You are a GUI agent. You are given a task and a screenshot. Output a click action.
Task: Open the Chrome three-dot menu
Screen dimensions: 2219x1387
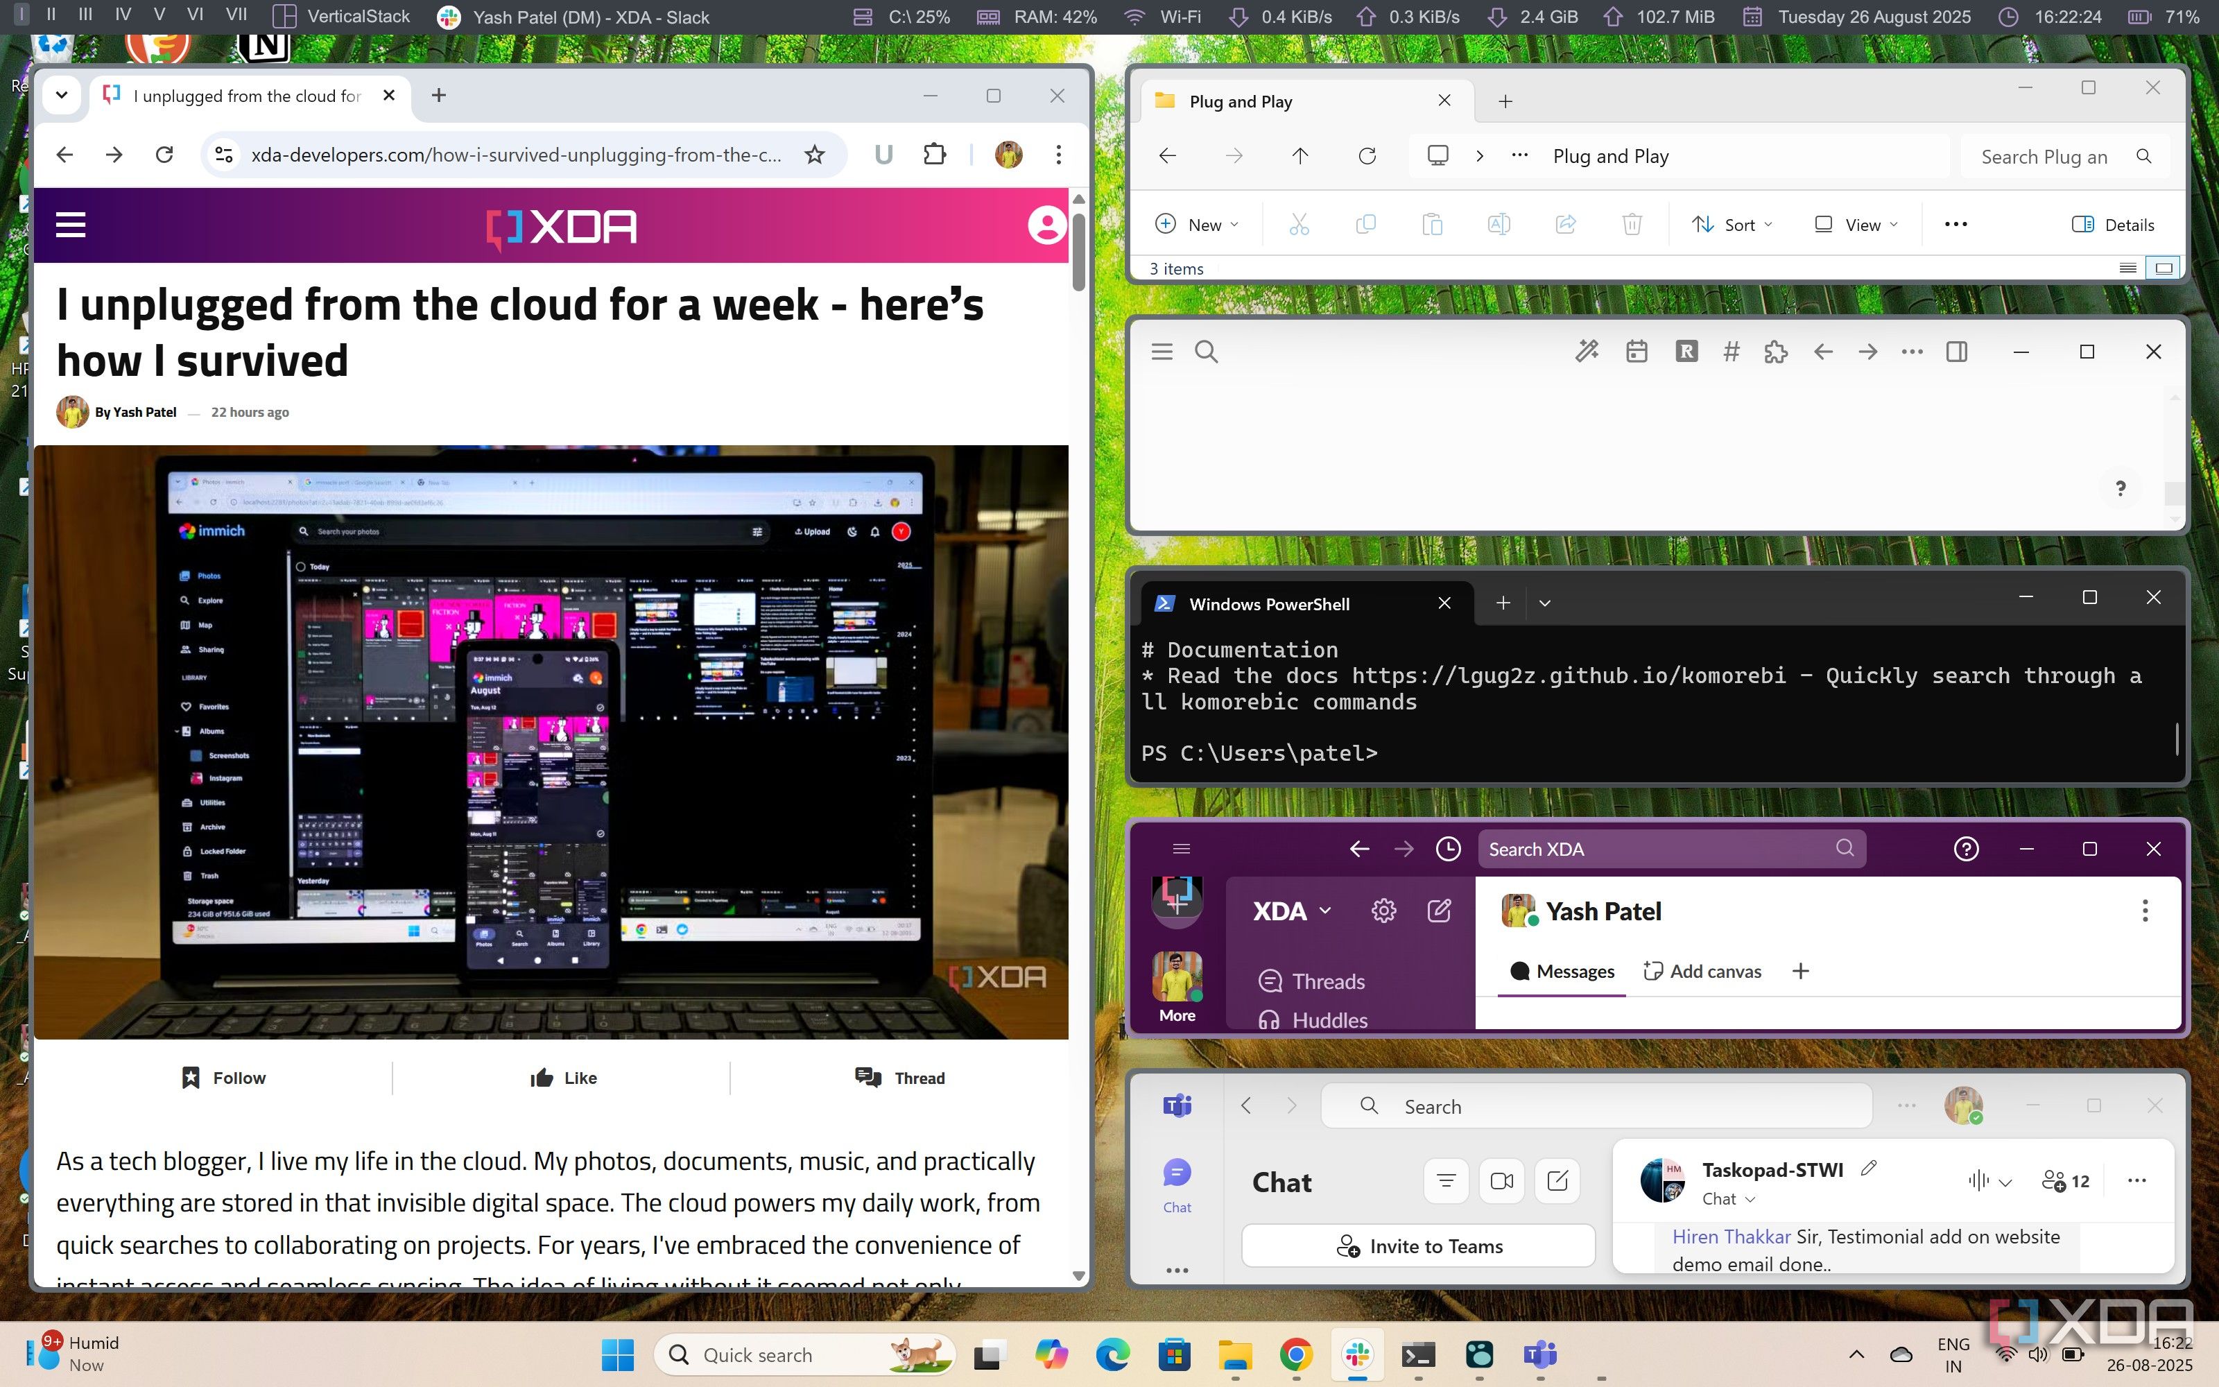pos(1058,155)
